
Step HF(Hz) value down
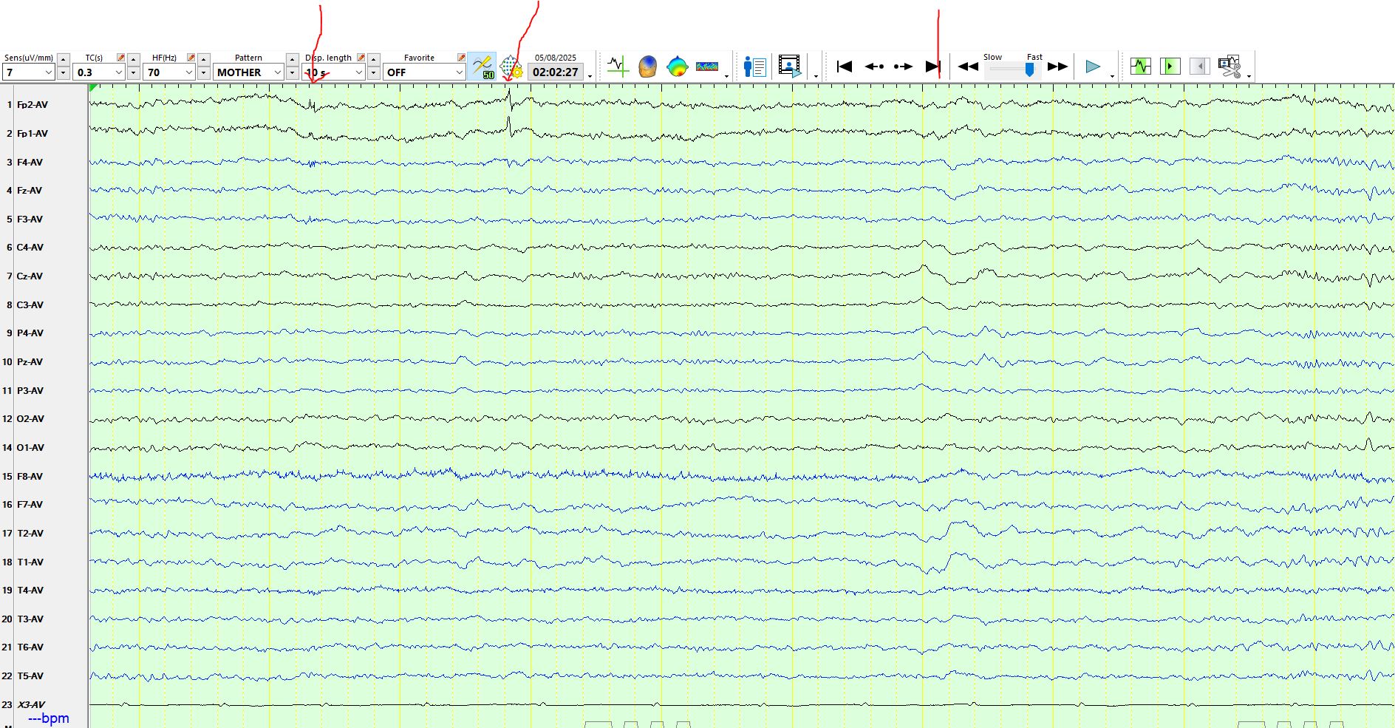point(204,72)
